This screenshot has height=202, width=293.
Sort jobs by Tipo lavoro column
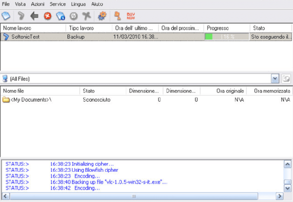pyautogui.click(x=89, y=28)
